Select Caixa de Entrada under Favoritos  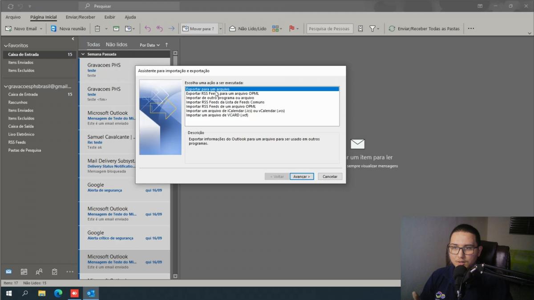39,54
